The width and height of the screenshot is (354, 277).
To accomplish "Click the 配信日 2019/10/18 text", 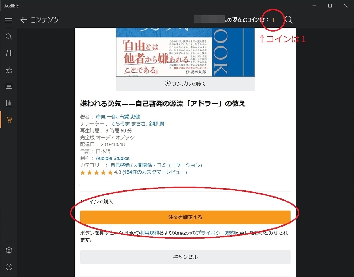I will pos(103,144).
